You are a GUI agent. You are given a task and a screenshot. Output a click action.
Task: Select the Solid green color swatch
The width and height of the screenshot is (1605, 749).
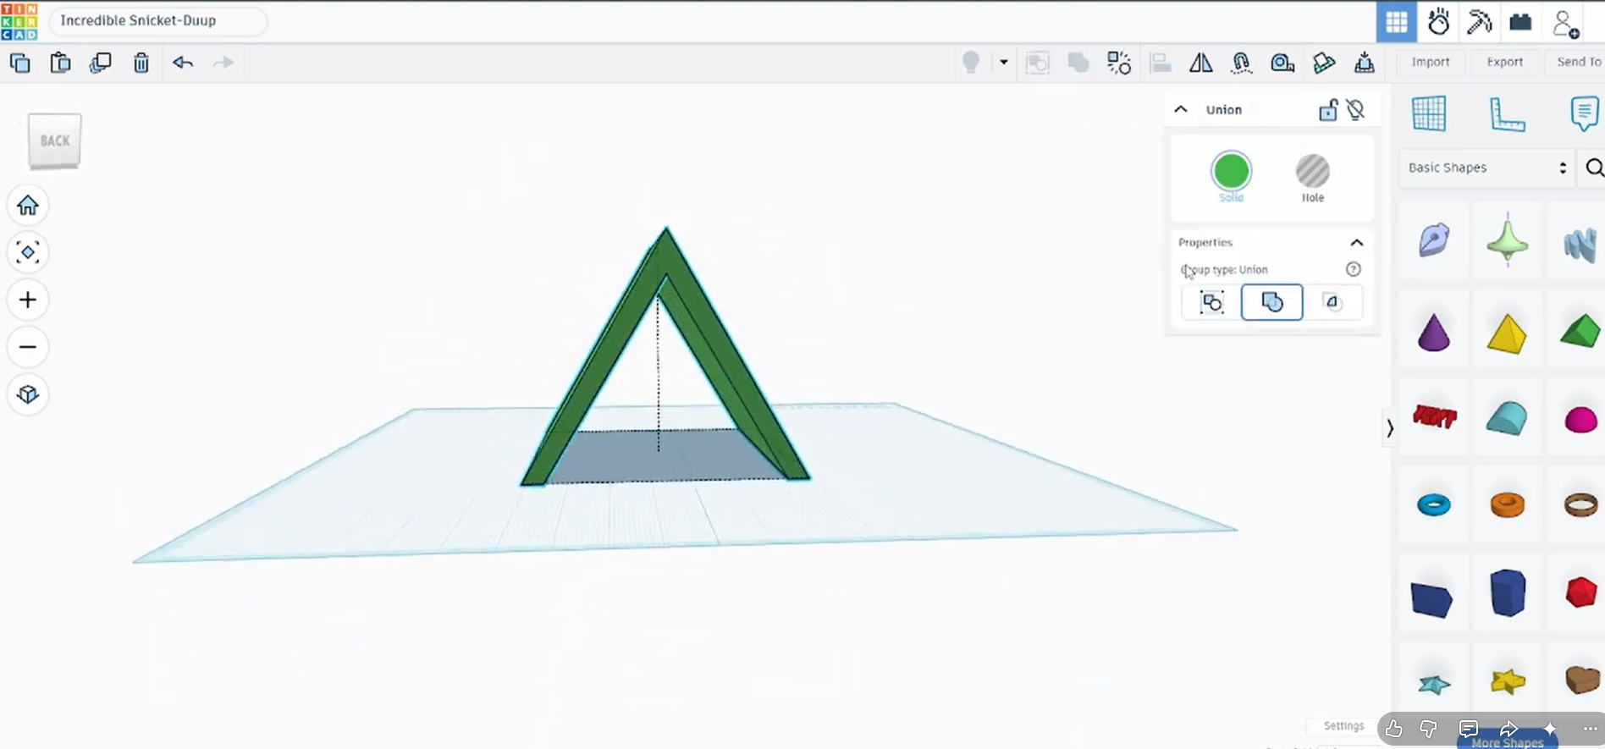tap(1231, 172)
